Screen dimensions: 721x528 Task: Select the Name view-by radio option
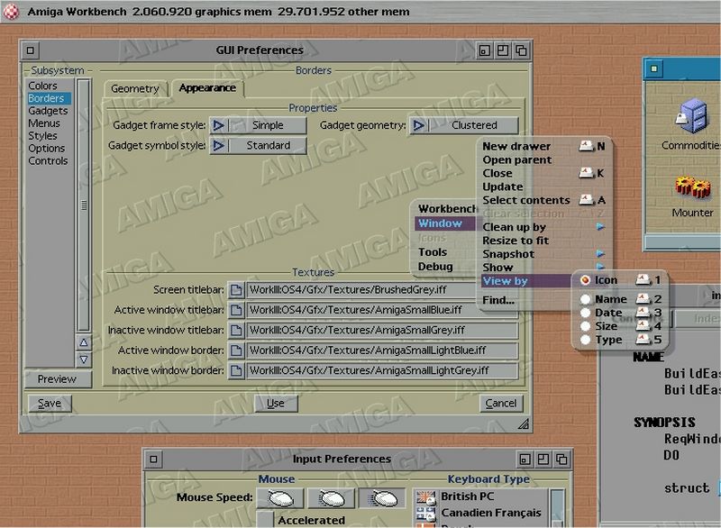point(586,299)
